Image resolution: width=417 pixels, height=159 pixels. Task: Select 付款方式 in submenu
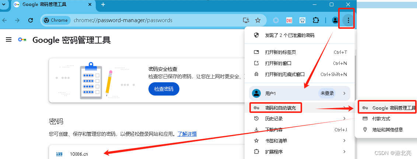click(x=387, y=118)
